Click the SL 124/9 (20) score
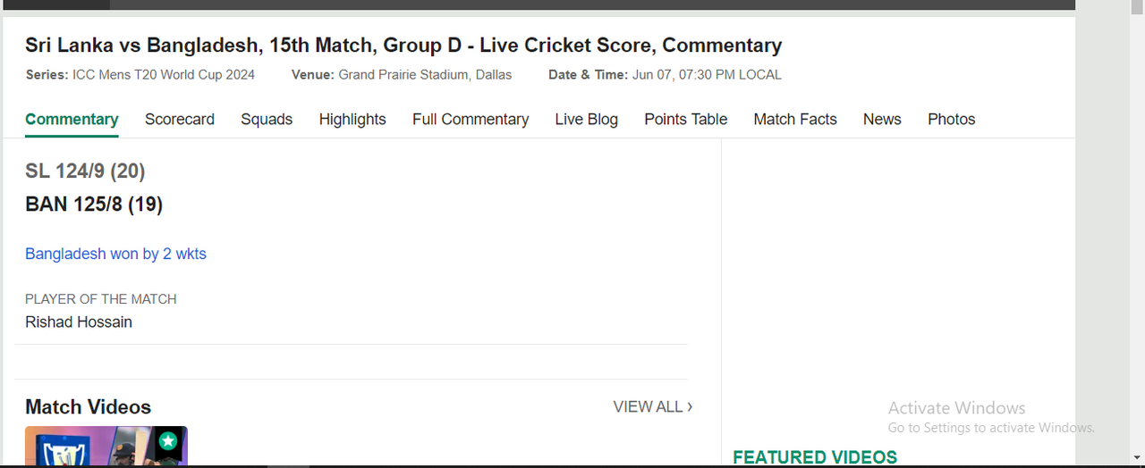The image size is (1145, 468). pyautogui.click(x=85, y=171)
